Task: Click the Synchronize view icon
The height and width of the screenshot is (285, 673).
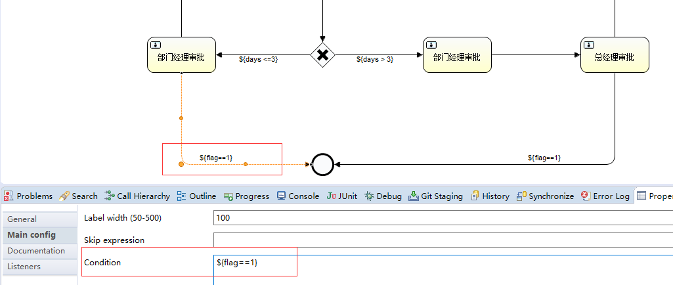Action: 521,196
